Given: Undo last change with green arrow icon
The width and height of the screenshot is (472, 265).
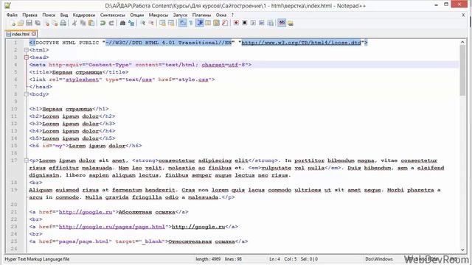Looking at the screenshot, I should coord(103,23).
